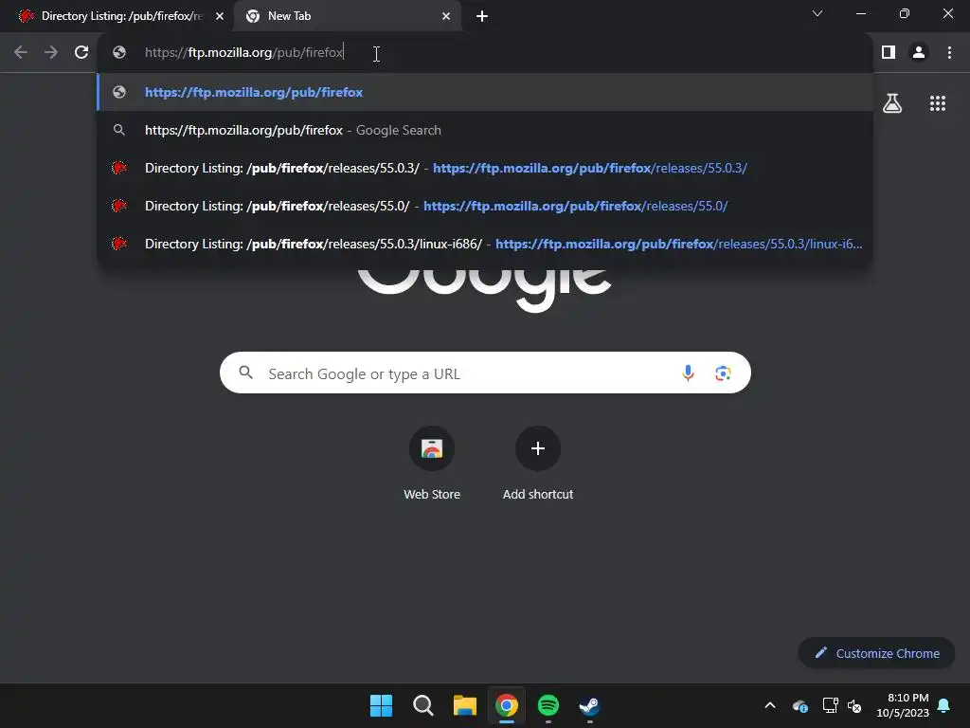Open Windows taskbar search
Screen dimensions: 970x728
[x=423, y=705]
